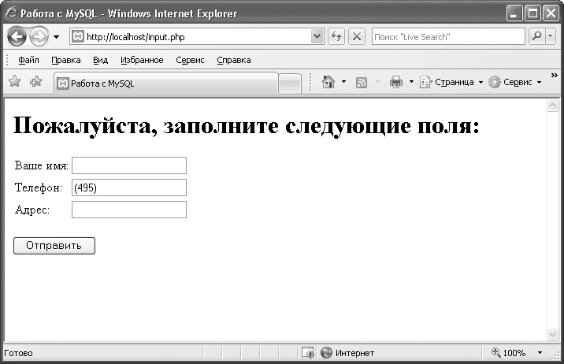
Task: Click the Готово status bar text
Action: click(18, 353)
